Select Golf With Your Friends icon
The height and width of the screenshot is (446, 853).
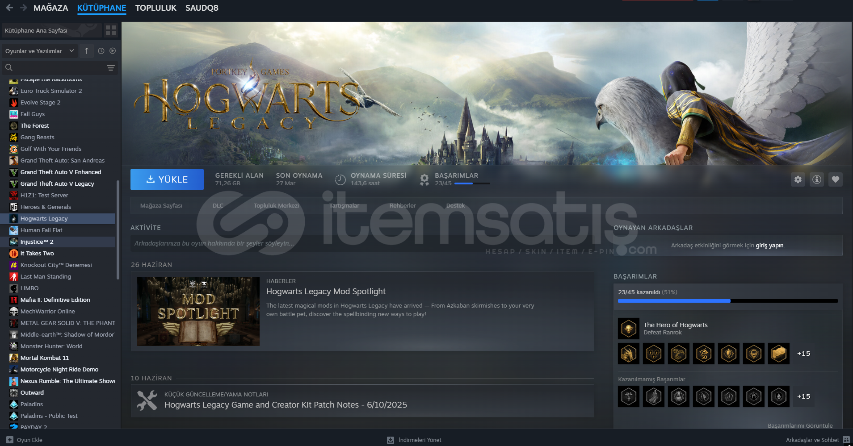point(14,149)
